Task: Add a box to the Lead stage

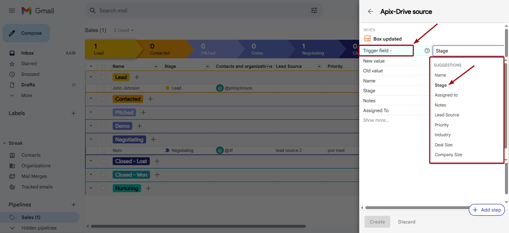Action: tap(137, 77)
